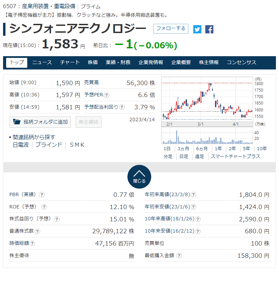Click the 56,300 株 trading volume
The width and height of the screenshot is (279, 284).
point(141,83)
